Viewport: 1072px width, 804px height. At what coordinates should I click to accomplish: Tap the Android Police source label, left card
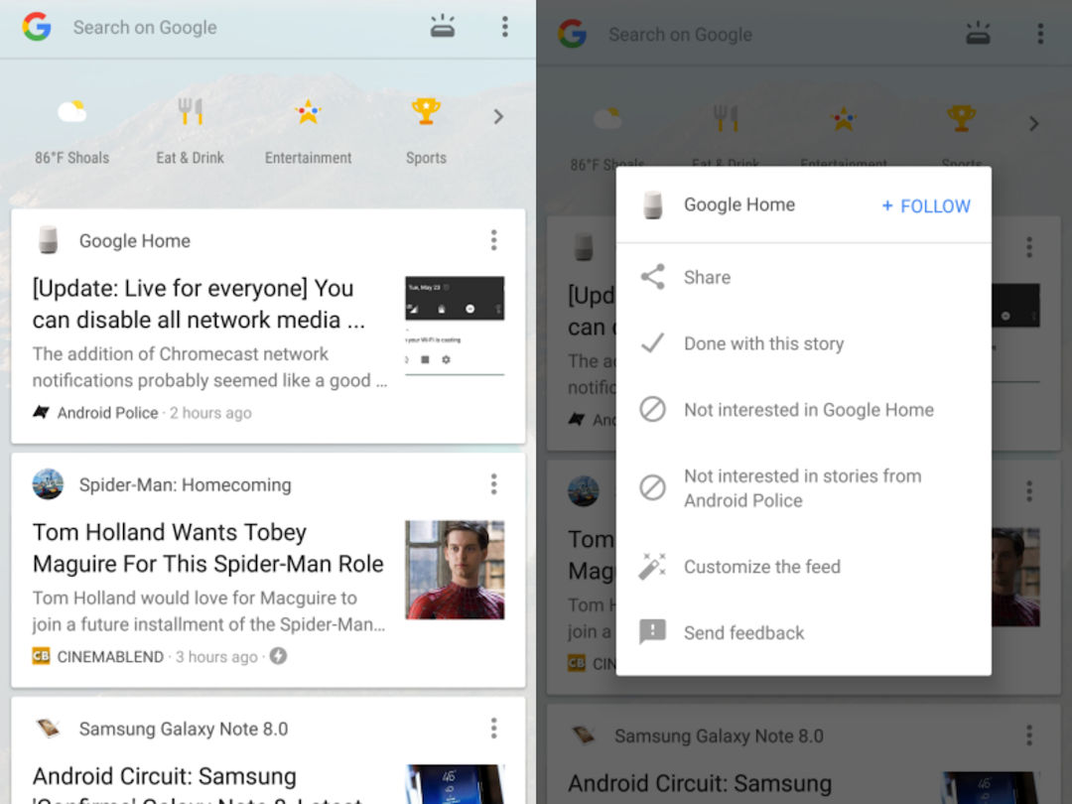click(x=107, y=413)
